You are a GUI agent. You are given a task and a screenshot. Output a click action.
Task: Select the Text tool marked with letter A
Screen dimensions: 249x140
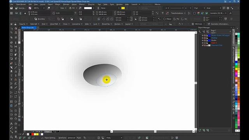[11, 124]
